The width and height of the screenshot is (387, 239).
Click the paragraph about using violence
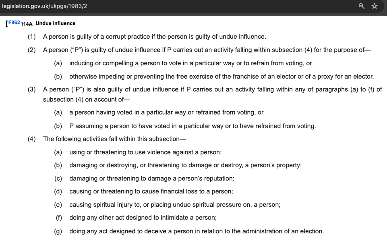[x=145, y=152]
